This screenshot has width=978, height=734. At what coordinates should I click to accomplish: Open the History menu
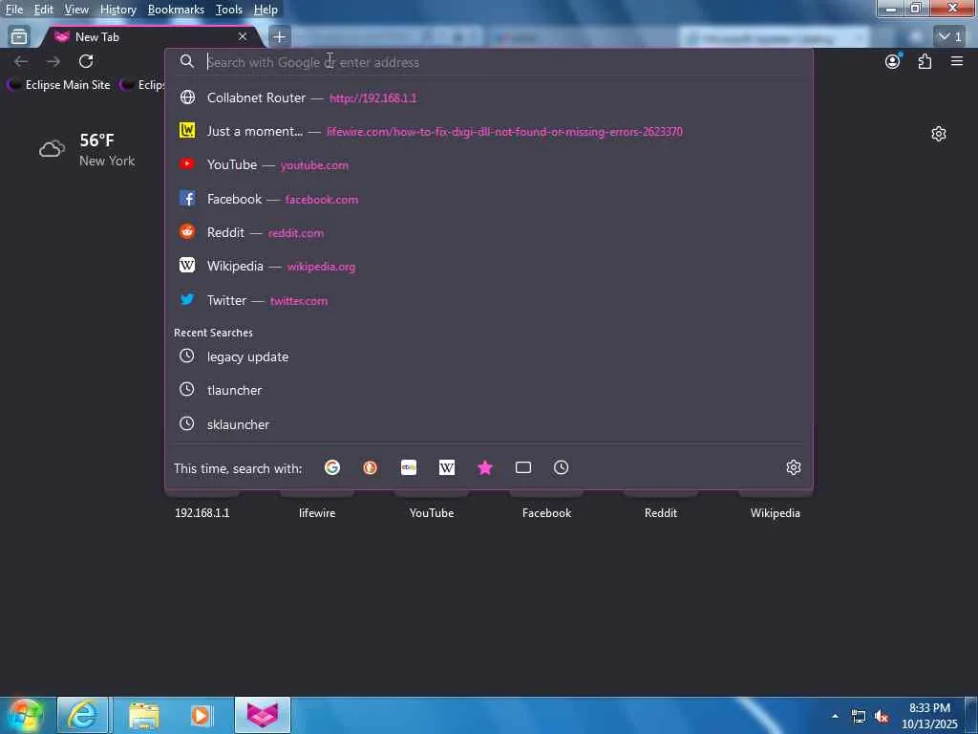(117, 10)
